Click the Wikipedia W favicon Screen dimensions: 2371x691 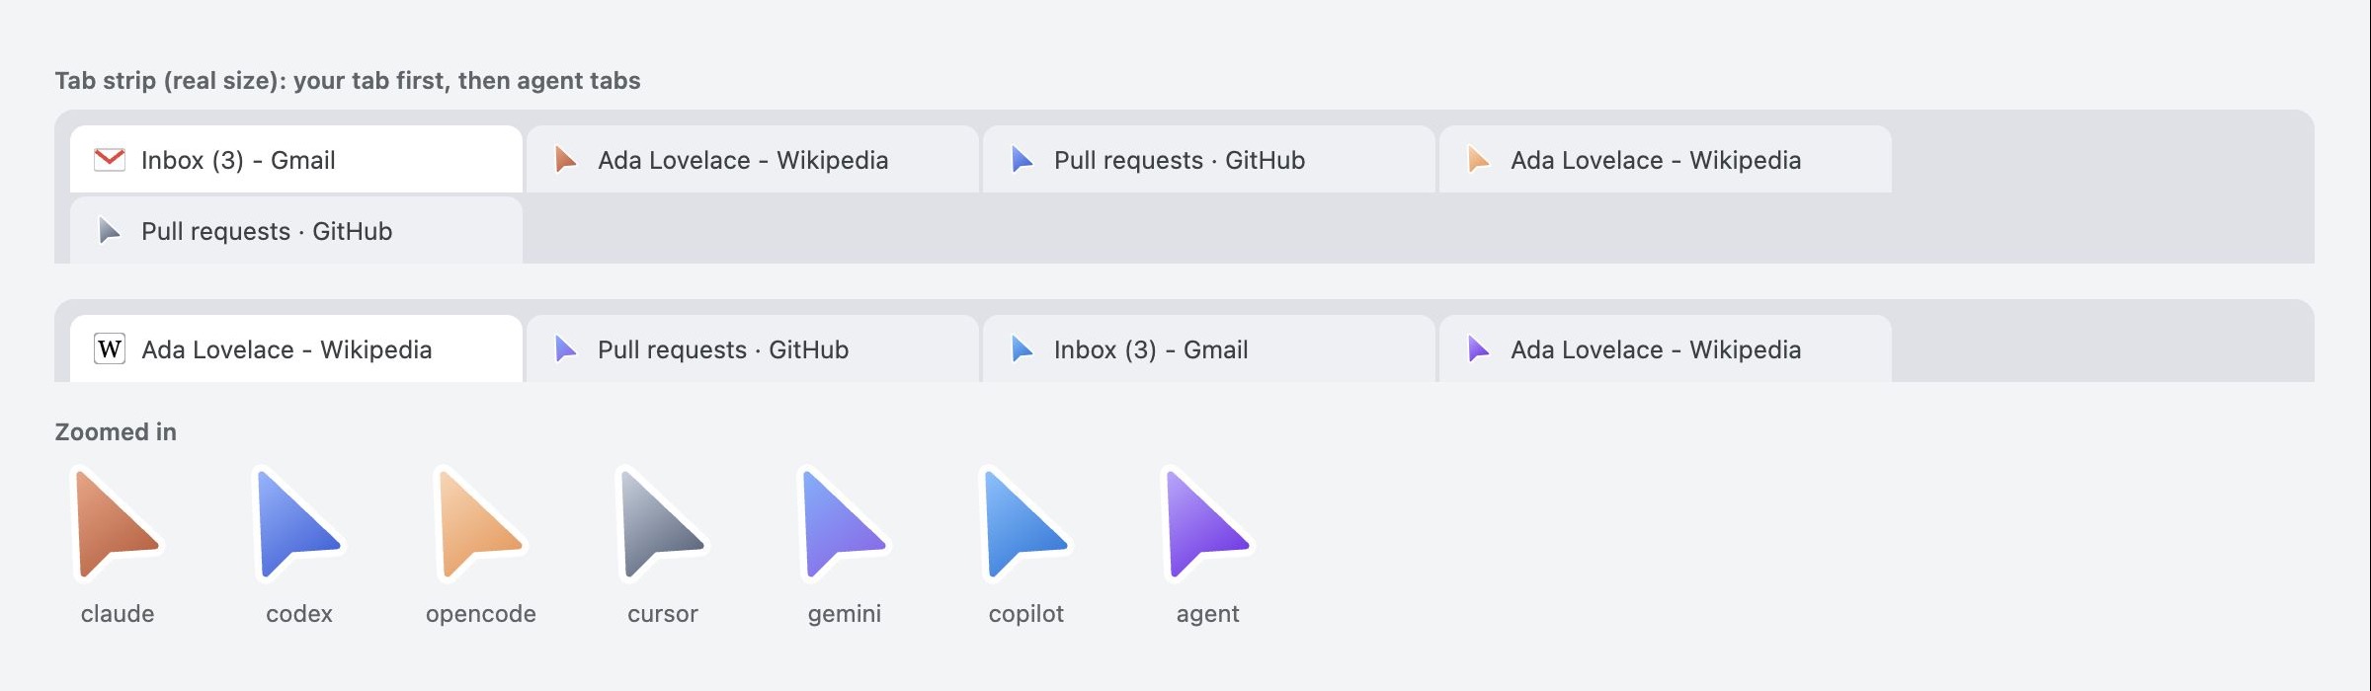[110, 348]
